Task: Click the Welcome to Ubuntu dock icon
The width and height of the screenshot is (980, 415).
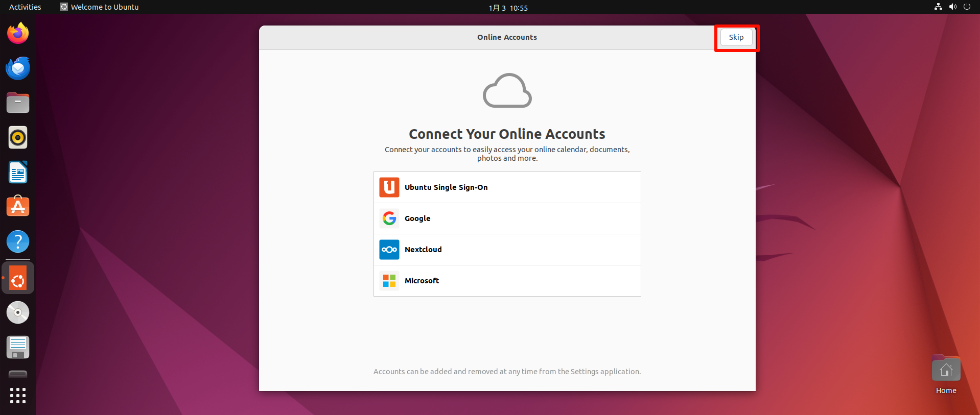Action: pyautogui.click(x=18, y=278)
